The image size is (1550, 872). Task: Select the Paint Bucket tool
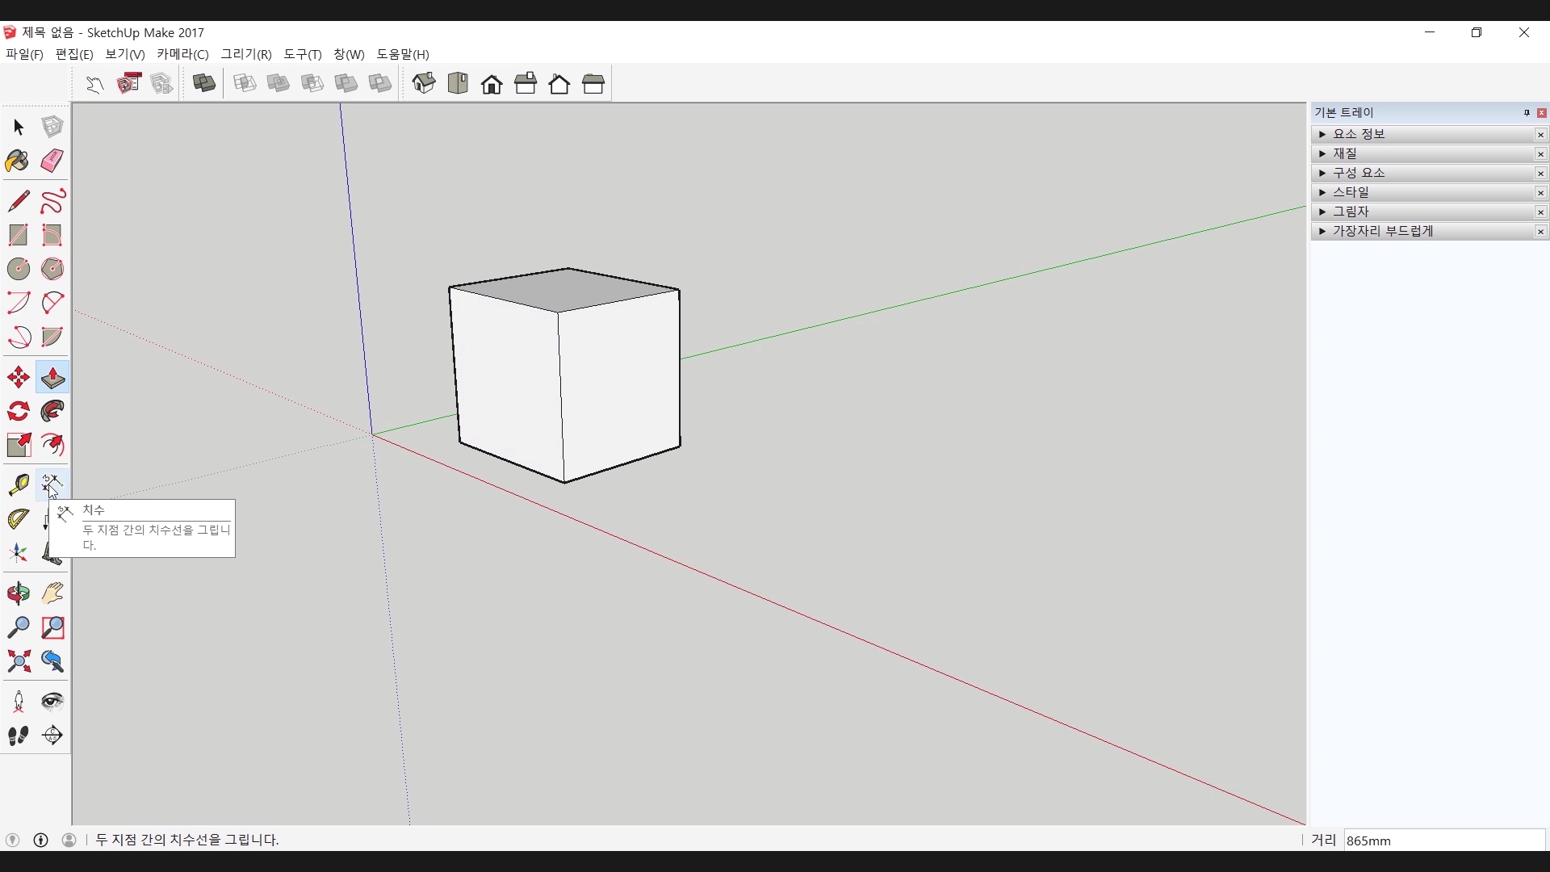pos(18,161)
